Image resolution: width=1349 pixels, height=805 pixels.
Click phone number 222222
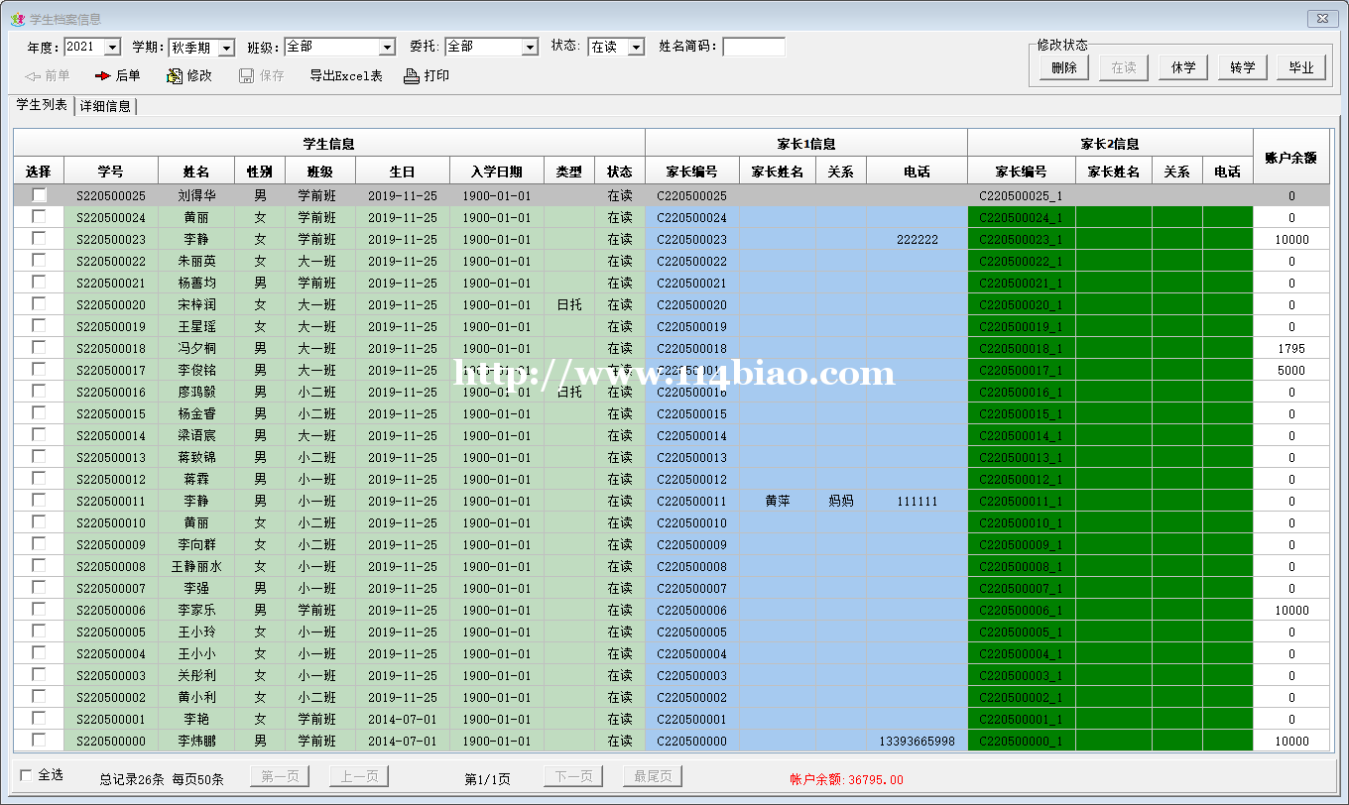(x=917, y=239)
